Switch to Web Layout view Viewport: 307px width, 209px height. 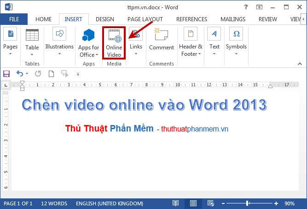click(x=211, y=203)
